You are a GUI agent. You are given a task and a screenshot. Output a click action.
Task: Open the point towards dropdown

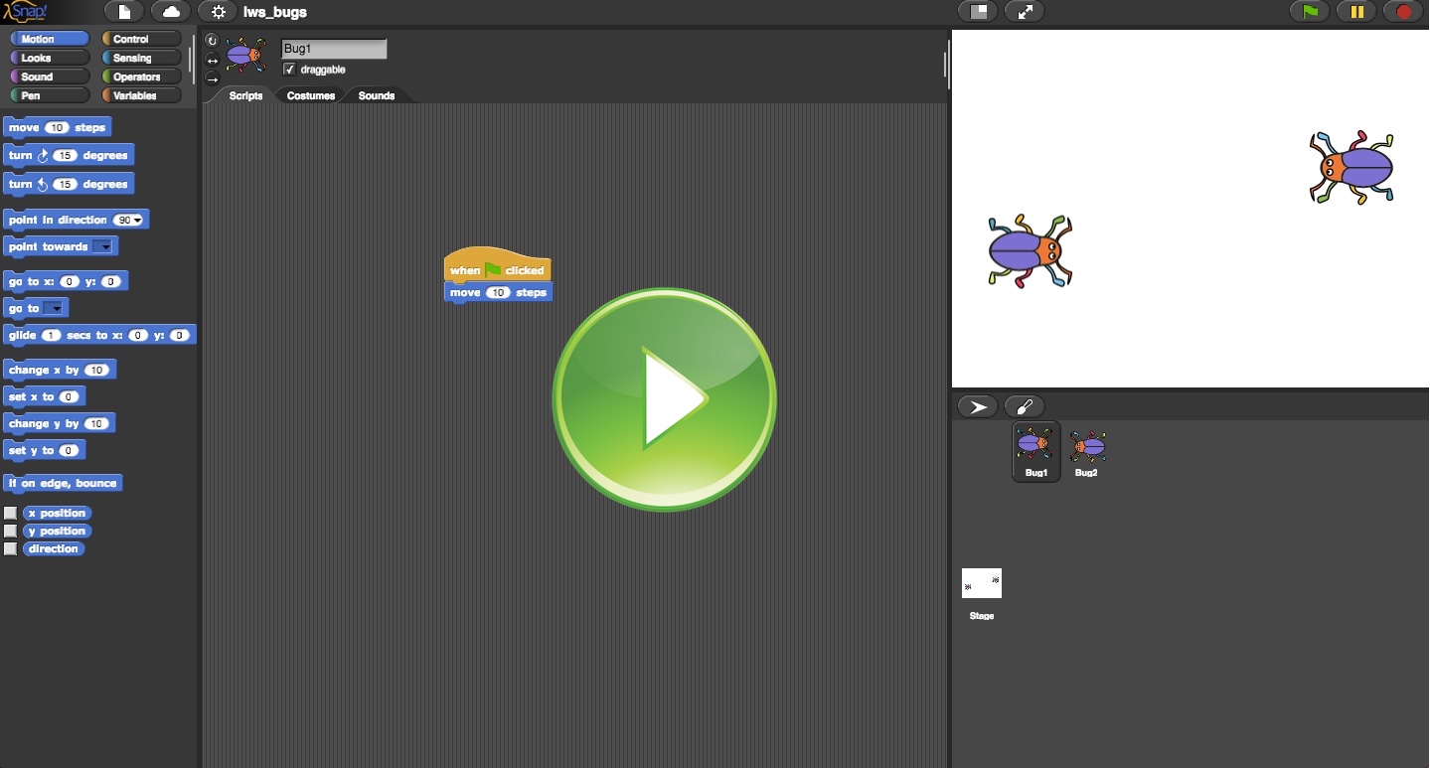coord(103,247)
